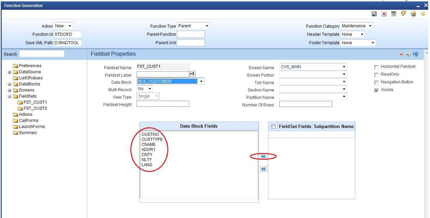430x218 pixels.
Task: Open the Function Category dropdown
Action: [x=357, y=26]
